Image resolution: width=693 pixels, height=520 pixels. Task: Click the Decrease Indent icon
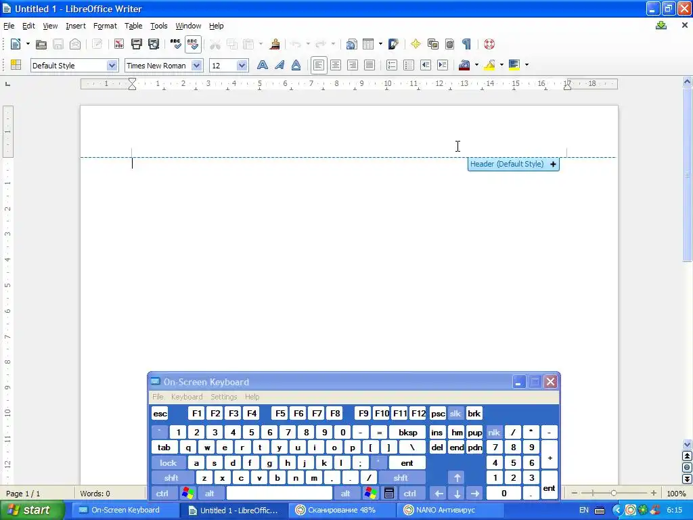pyautogui.click(x=426, y=66)
